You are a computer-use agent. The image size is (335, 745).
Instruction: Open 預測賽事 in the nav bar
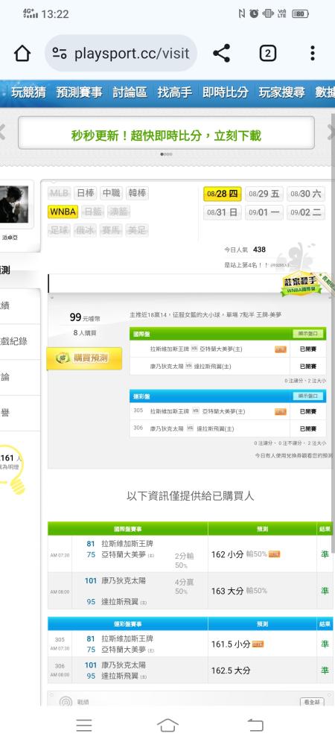coord(79,92)
